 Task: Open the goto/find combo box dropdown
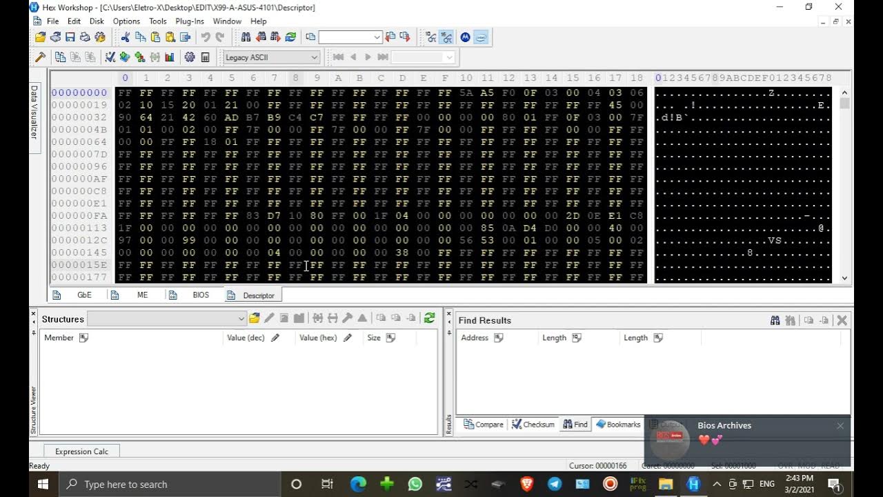[377, 37]
